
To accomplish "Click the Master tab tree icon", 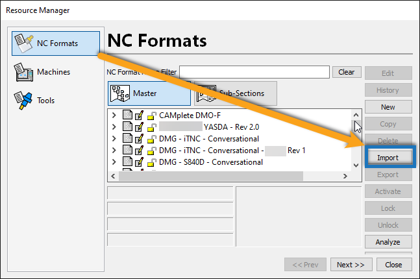I will (x=120, y=93).
